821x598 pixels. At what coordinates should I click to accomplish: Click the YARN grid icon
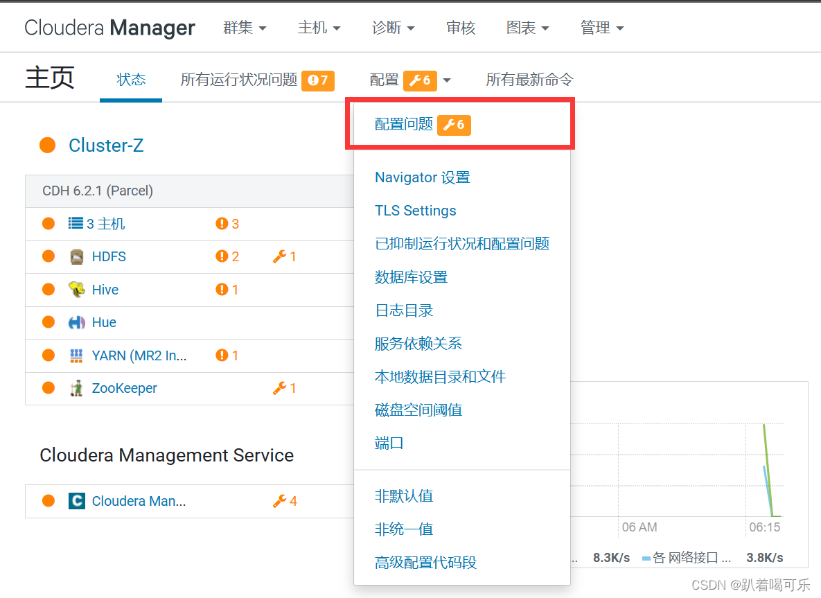tap(76, 355)
